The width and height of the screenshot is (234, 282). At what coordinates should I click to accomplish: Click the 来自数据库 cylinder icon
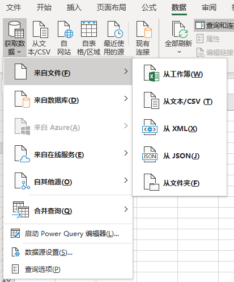22,99
